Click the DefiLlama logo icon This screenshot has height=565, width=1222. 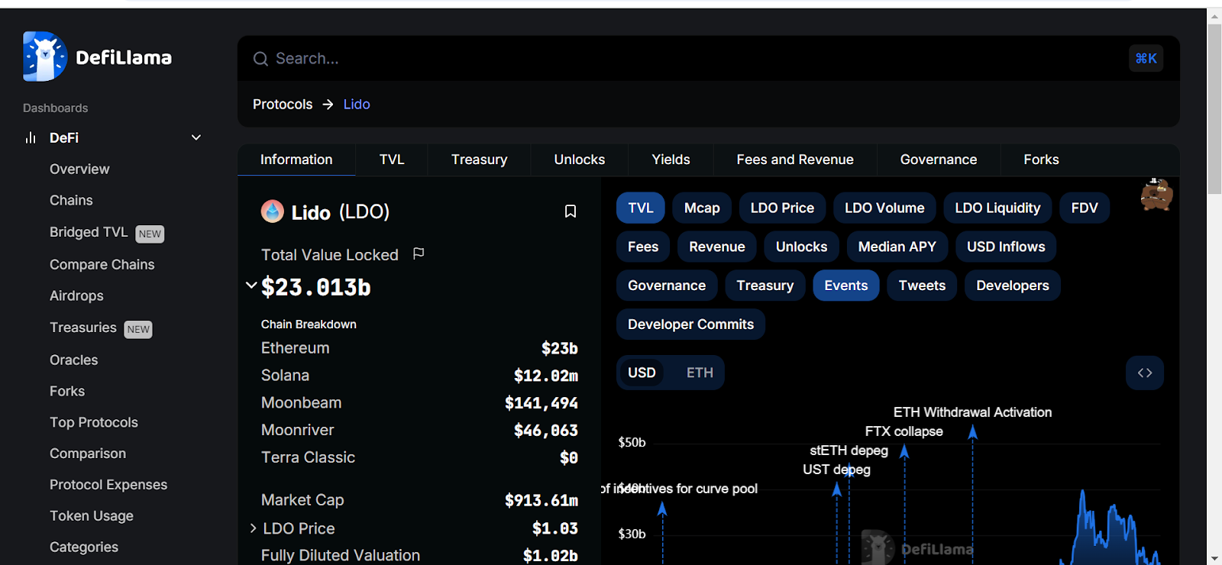click(x=45, y=56)
